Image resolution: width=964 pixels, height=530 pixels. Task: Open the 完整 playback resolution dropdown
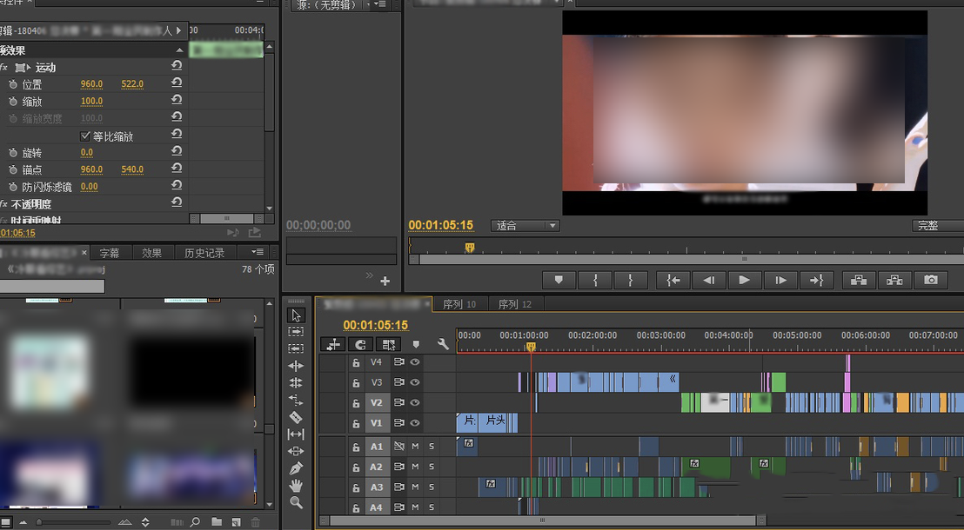pyautogui.click(x=936, y=226)
